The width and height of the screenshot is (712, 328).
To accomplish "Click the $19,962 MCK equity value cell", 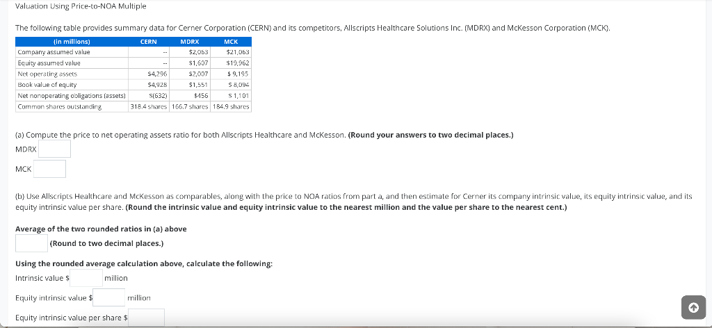I will pos(231,63).
